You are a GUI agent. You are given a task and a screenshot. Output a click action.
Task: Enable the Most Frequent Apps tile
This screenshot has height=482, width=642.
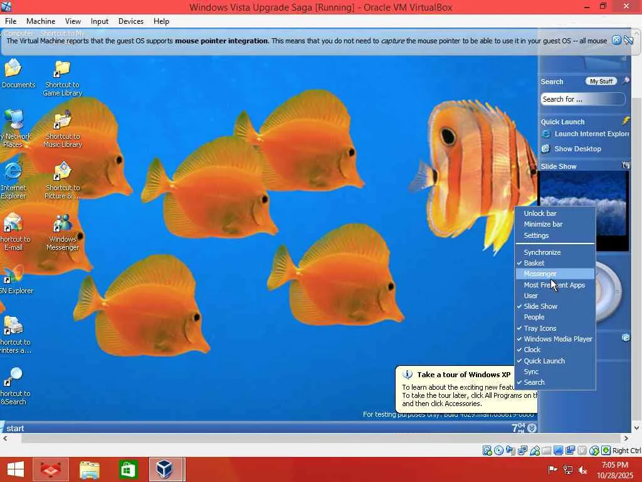555,285
